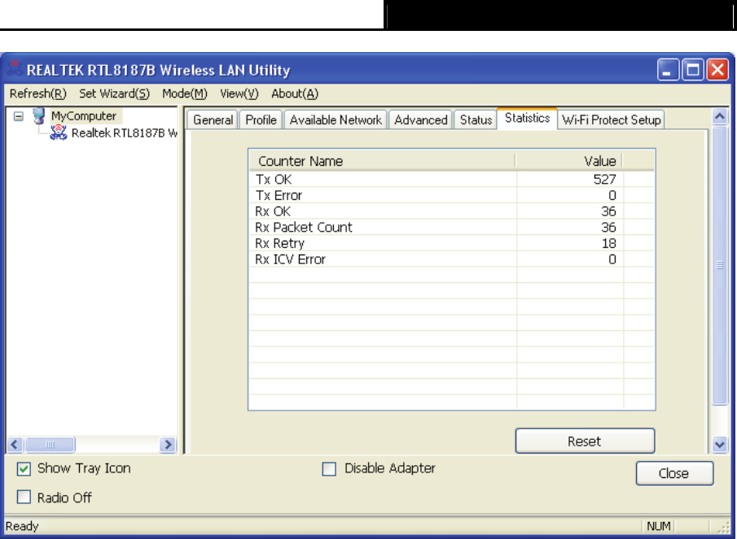Click tree panel scroll left arrow
This screenshot has height=539, width=737.
(x=15, y=444)
